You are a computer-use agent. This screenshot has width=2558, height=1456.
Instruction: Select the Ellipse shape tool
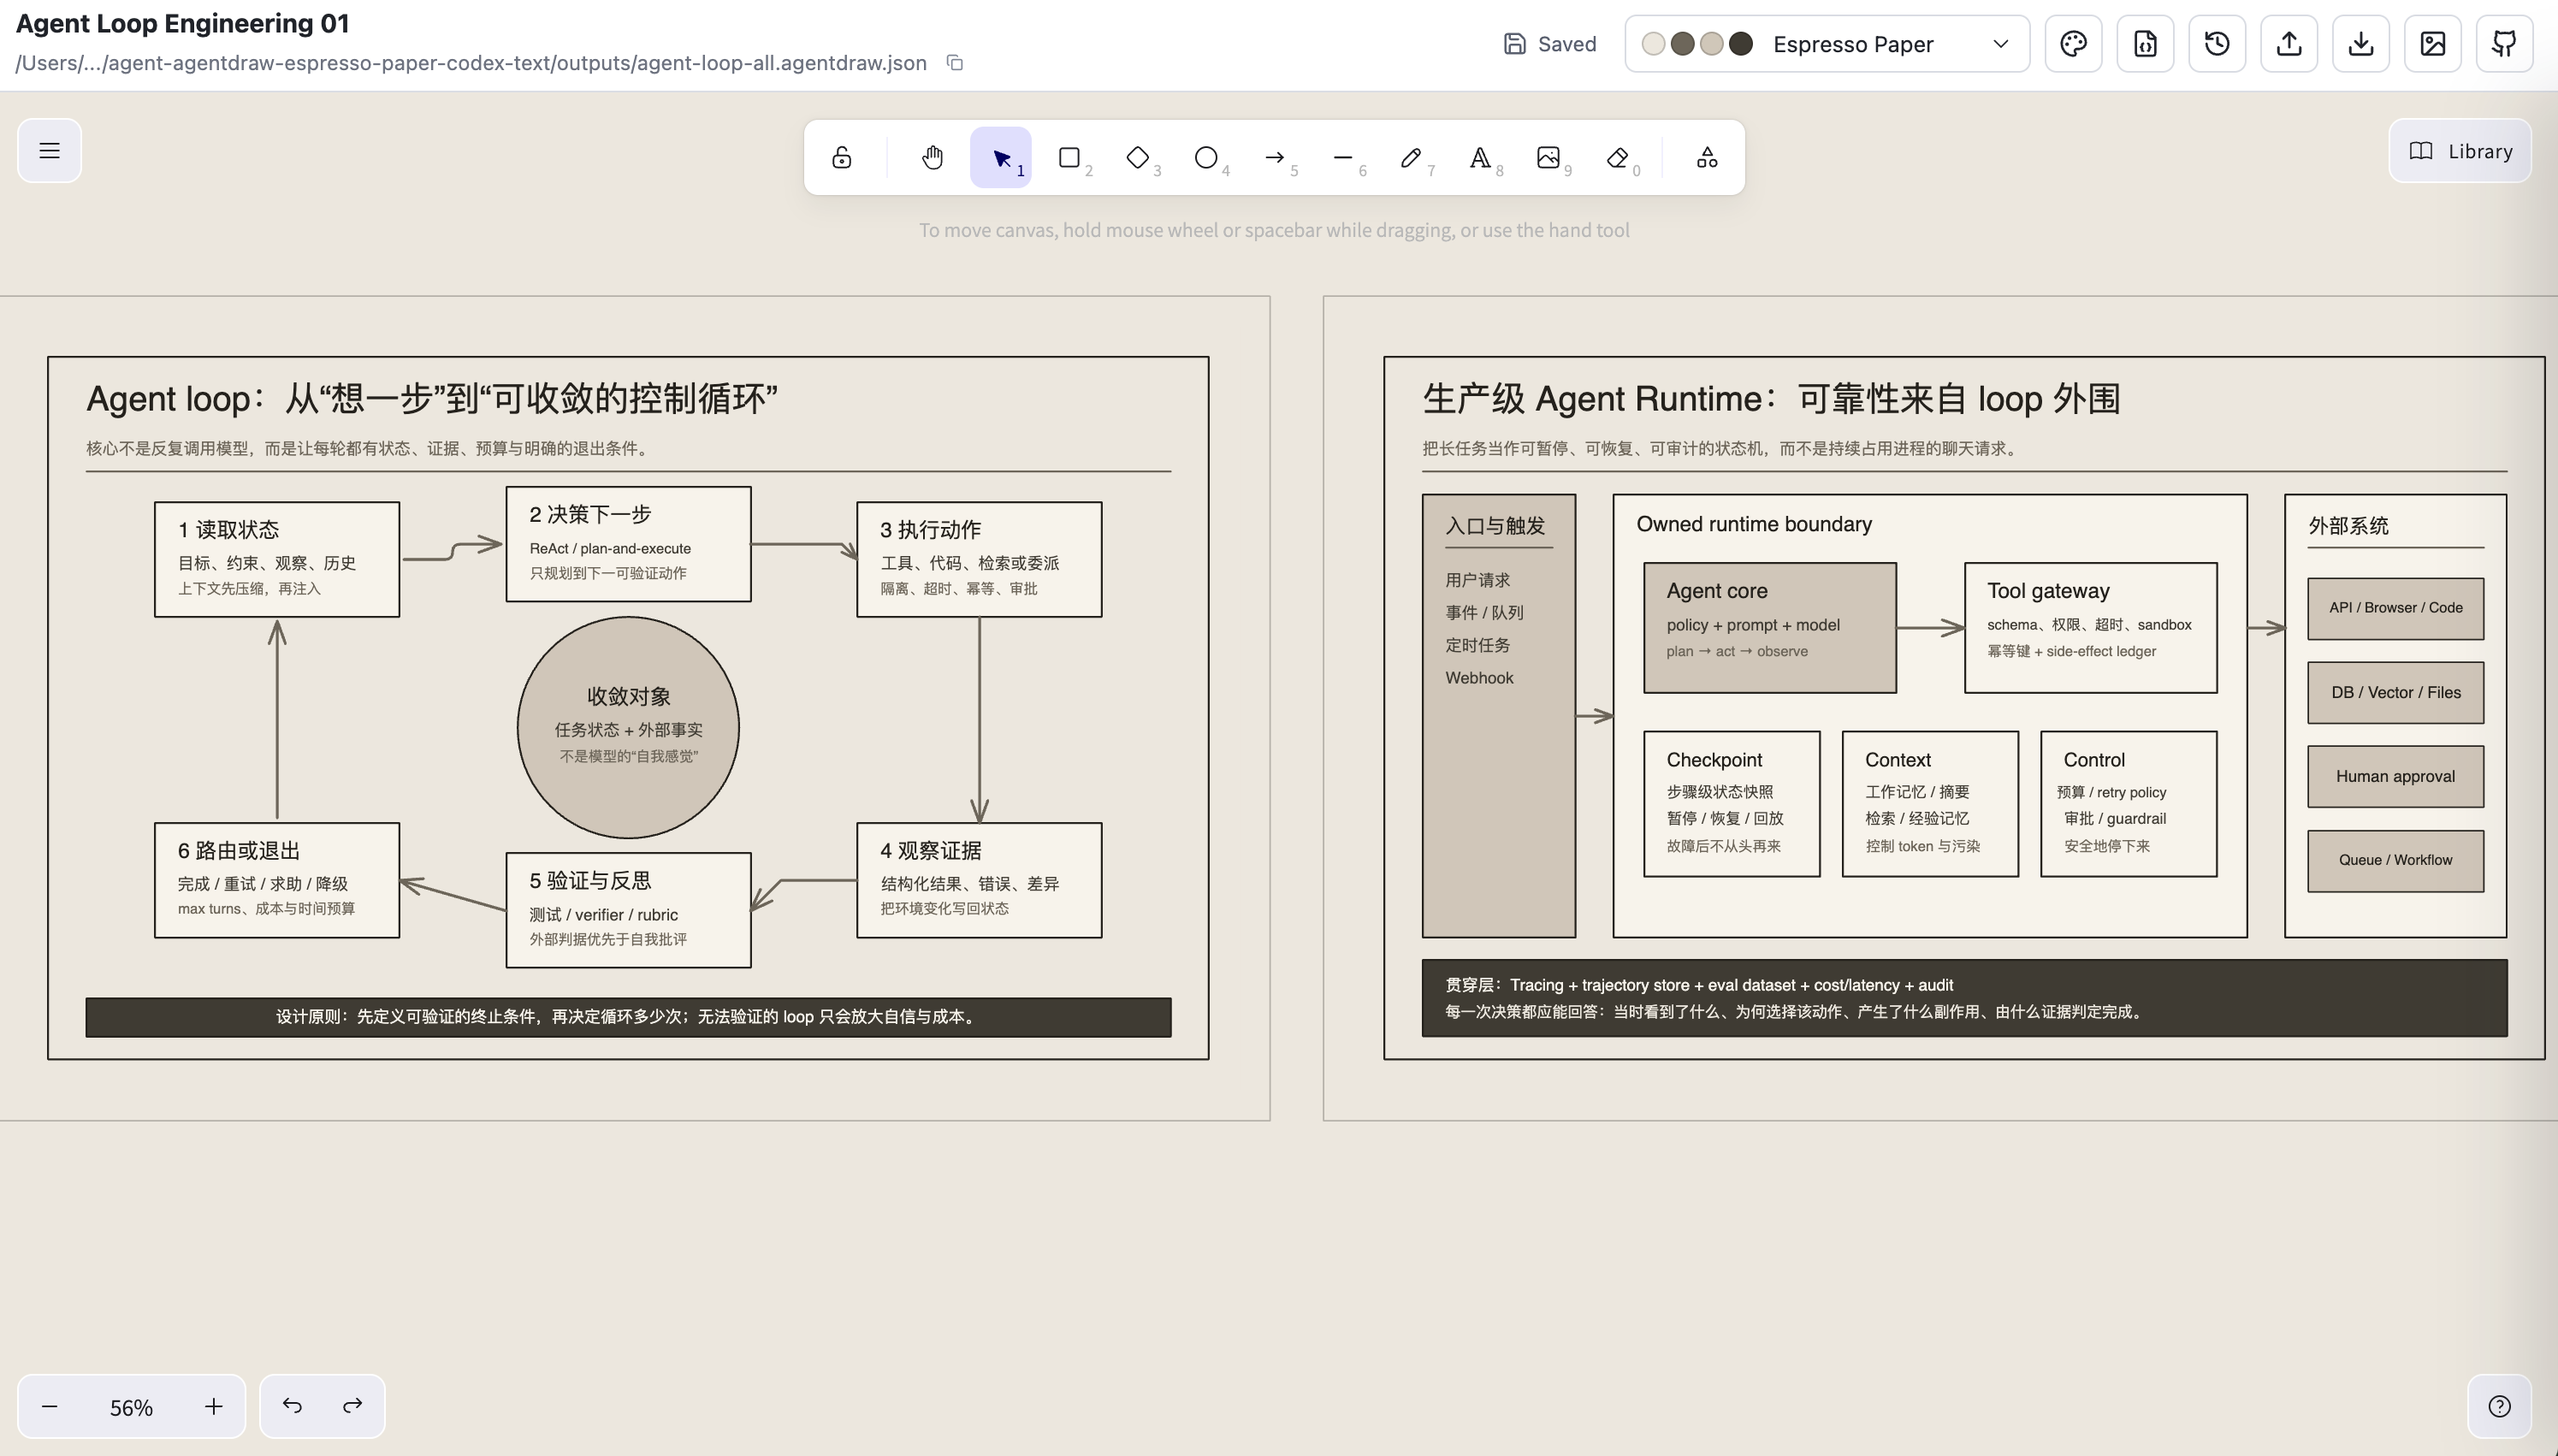pyautogui.click(x=1206, y=157)
